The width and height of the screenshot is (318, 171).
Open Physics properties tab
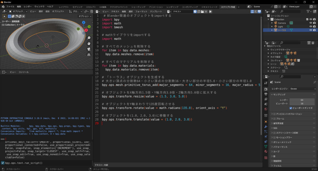coord(266,136)
